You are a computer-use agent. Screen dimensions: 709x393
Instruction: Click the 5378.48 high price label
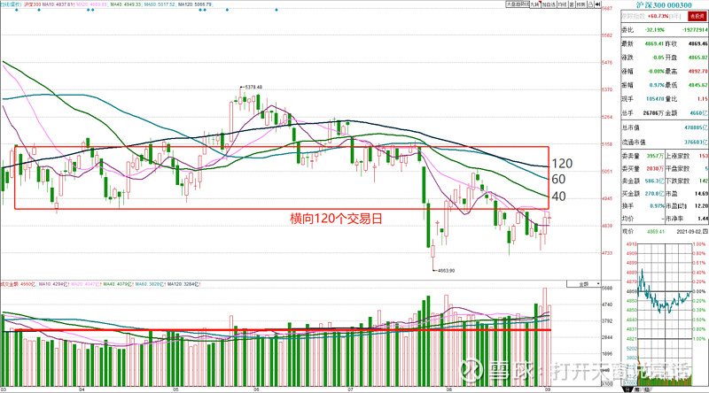(253, 87)
